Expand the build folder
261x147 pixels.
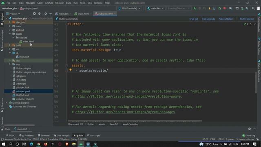(x=10, y=45)
